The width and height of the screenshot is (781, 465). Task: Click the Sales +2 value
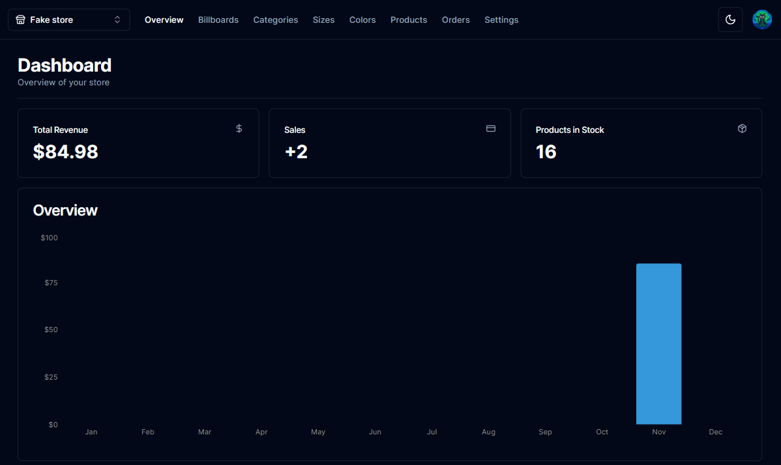(x=297, y=152)
